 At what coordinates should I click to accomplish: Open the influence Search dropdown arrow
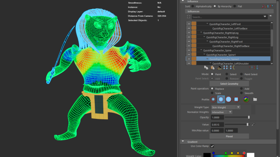click(265, 17)
